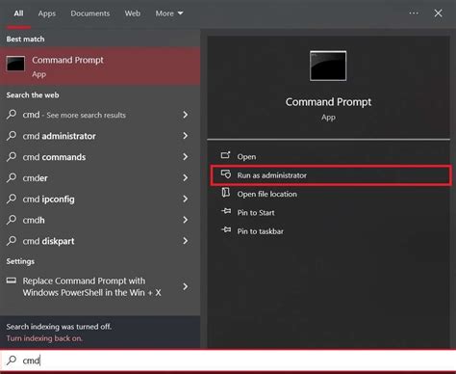Click search magnifier icon beside 'cmder'

(x=12, y=177)
